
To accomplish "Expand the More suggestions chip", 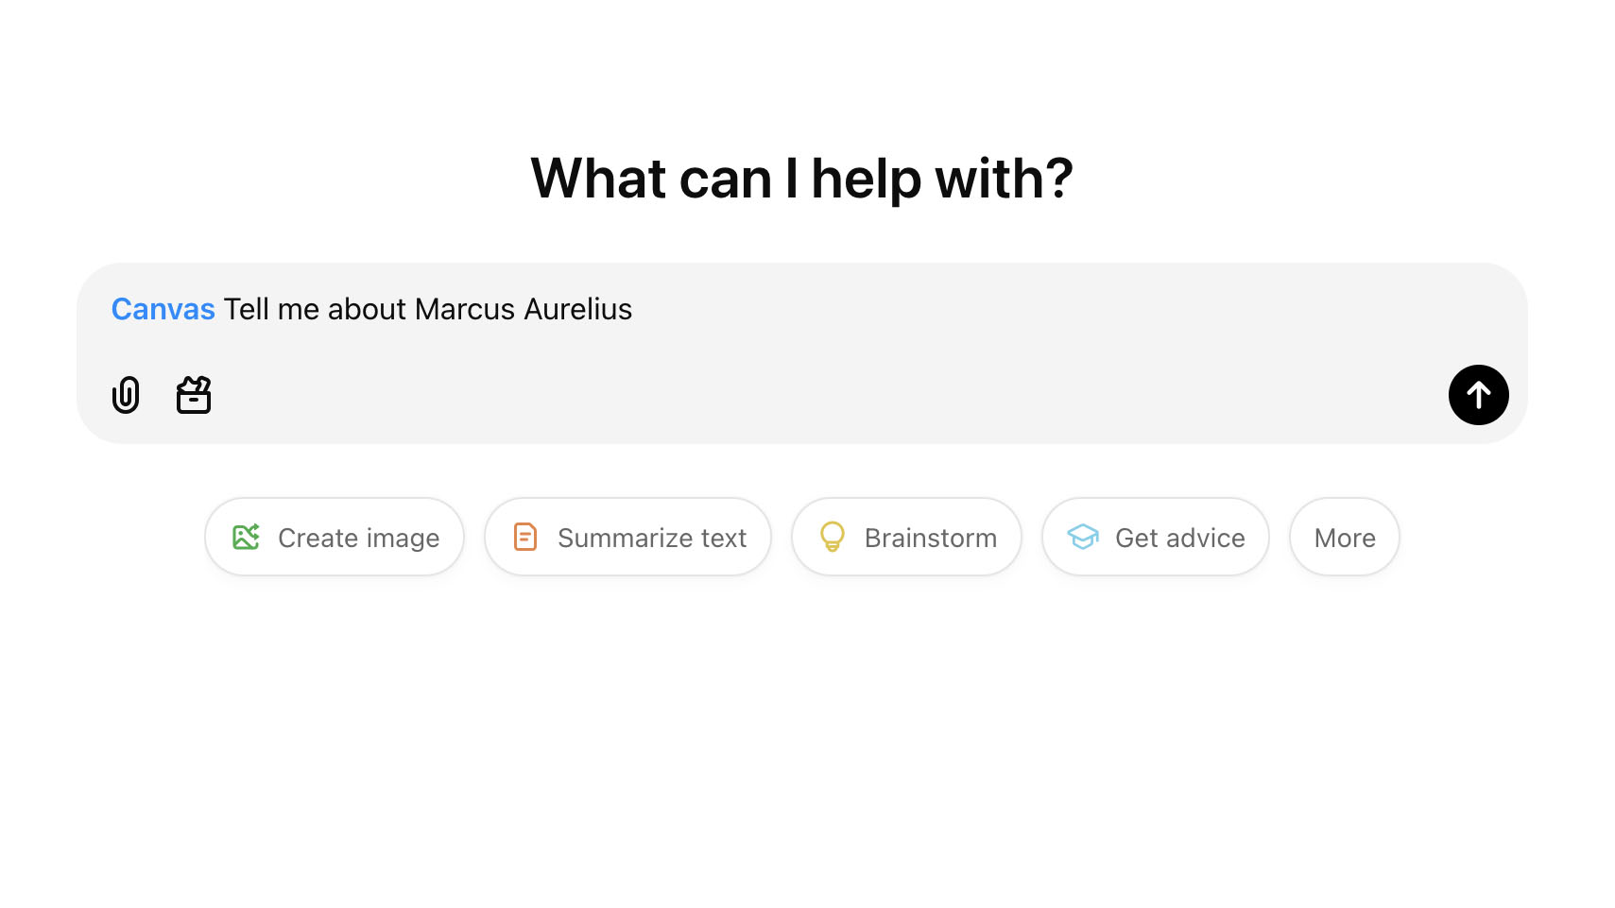I will click(1344, 537).
